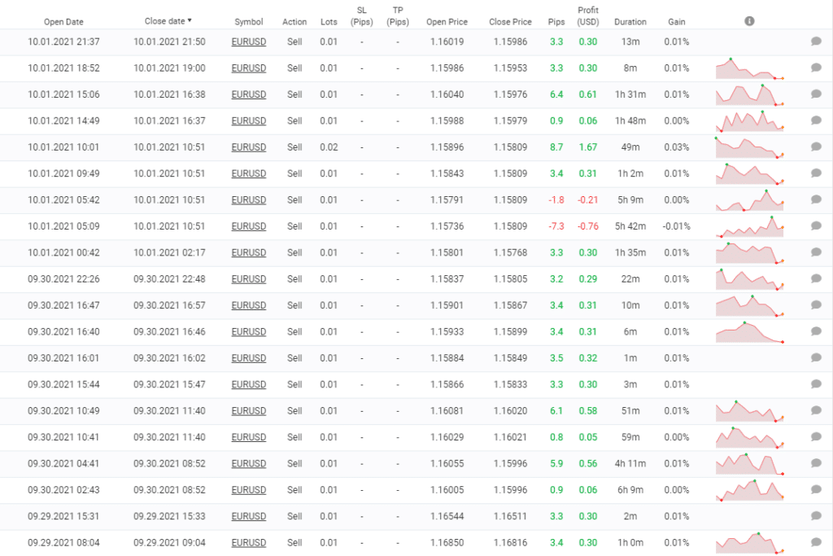View sparkline chart for 09.30.2021 02:43 trade
This screenshot has height=556, width=833.
pos(749,490)
